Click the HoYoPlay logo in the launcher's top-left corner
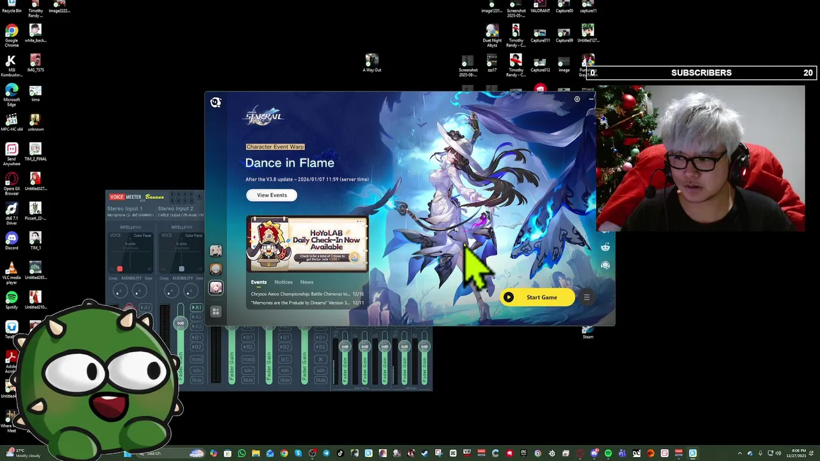 click(x=216, y=102)
